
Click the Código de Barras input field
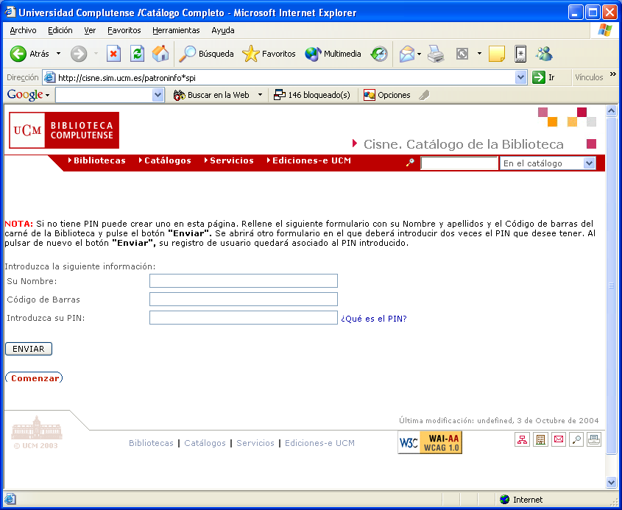tap(244, 300)
